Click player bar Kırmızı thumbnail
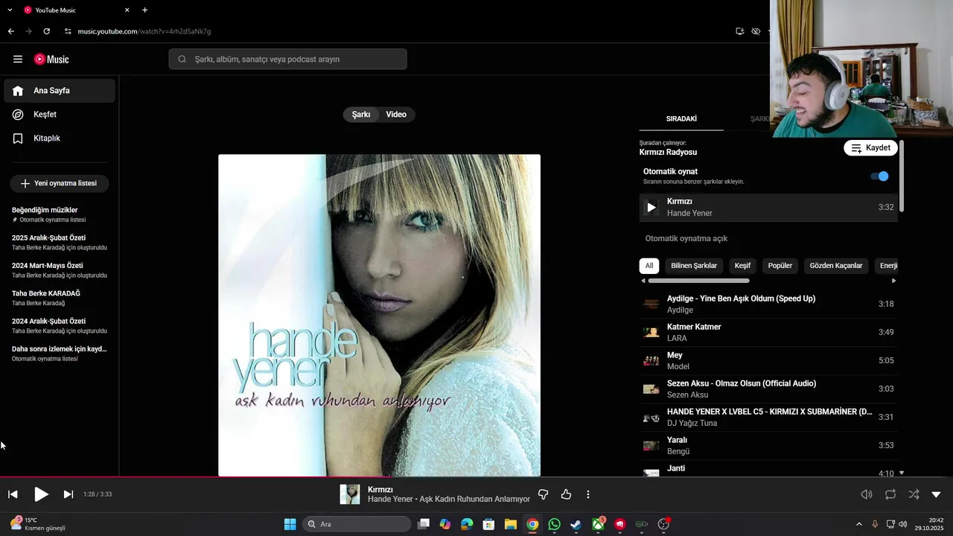Screen dimensions: 953x536 click(x=350, y=494)
